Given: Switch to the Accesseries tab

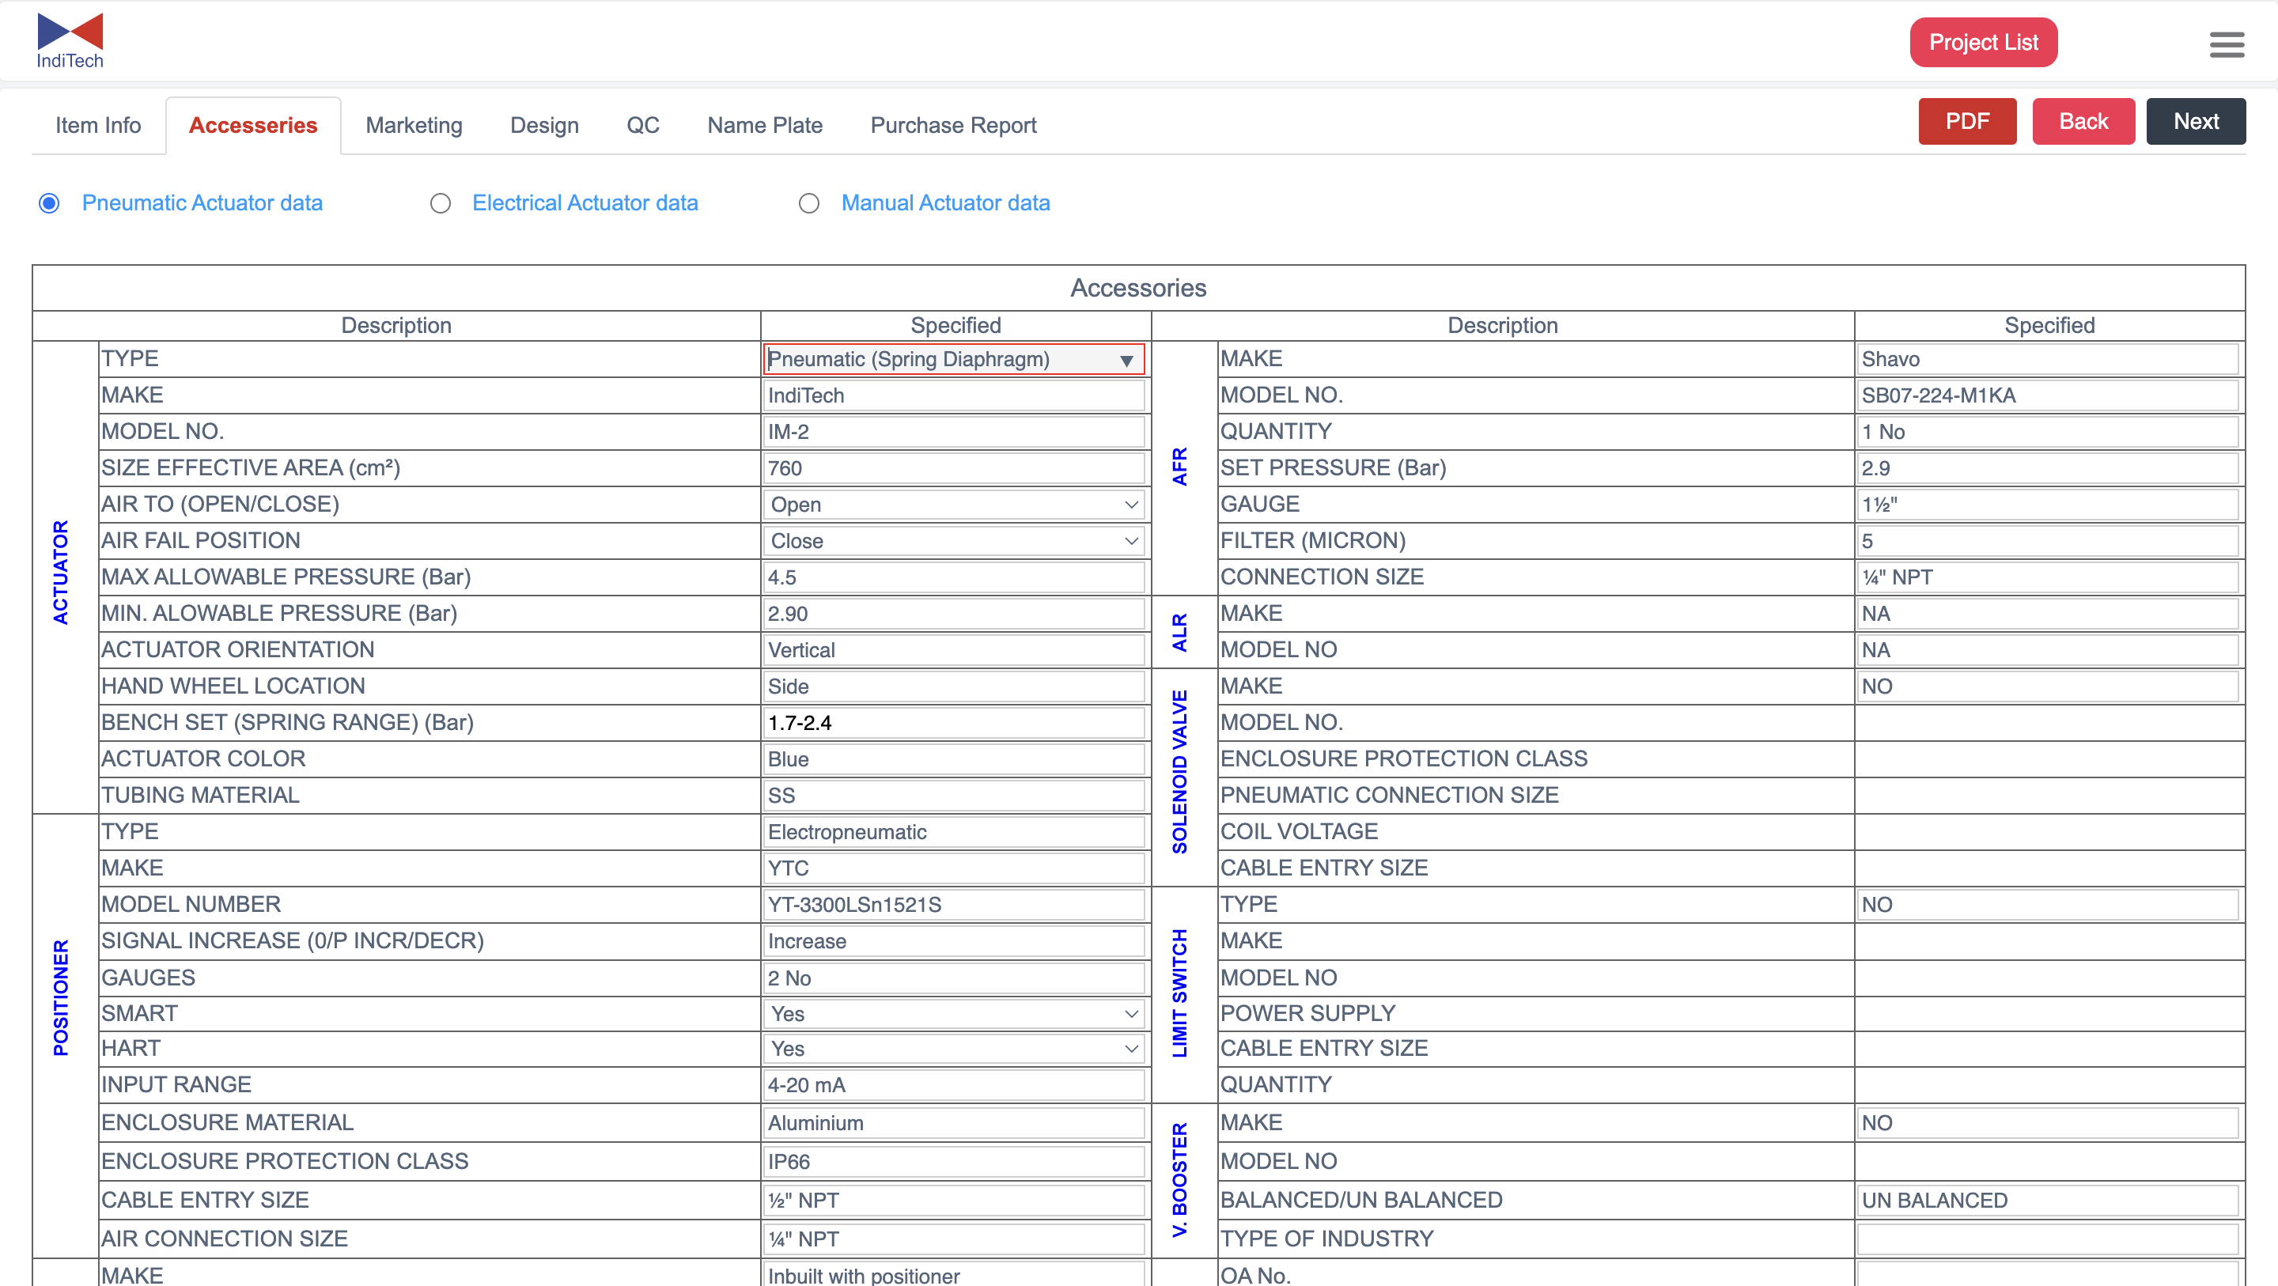Looking at the screenshot, I should pyautogui.click(x=253, y=126).
